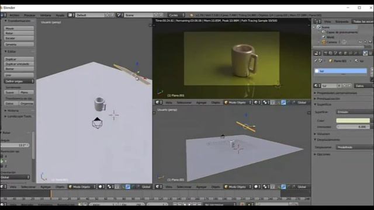The height and width of the screenshot is (210, 374).
Task: Toggle translate manipulator in render viewport header
Action: (283, 103)
